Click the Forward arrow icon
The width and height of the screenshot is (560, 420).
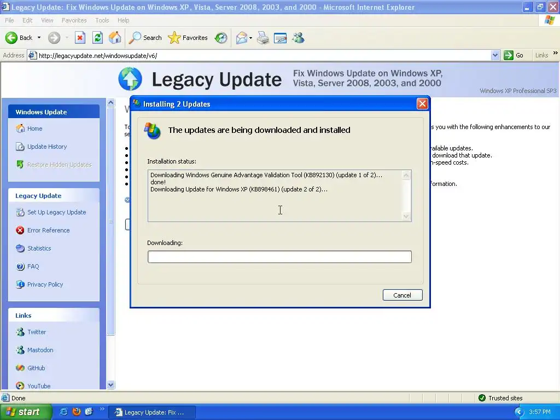pos(54,38)
